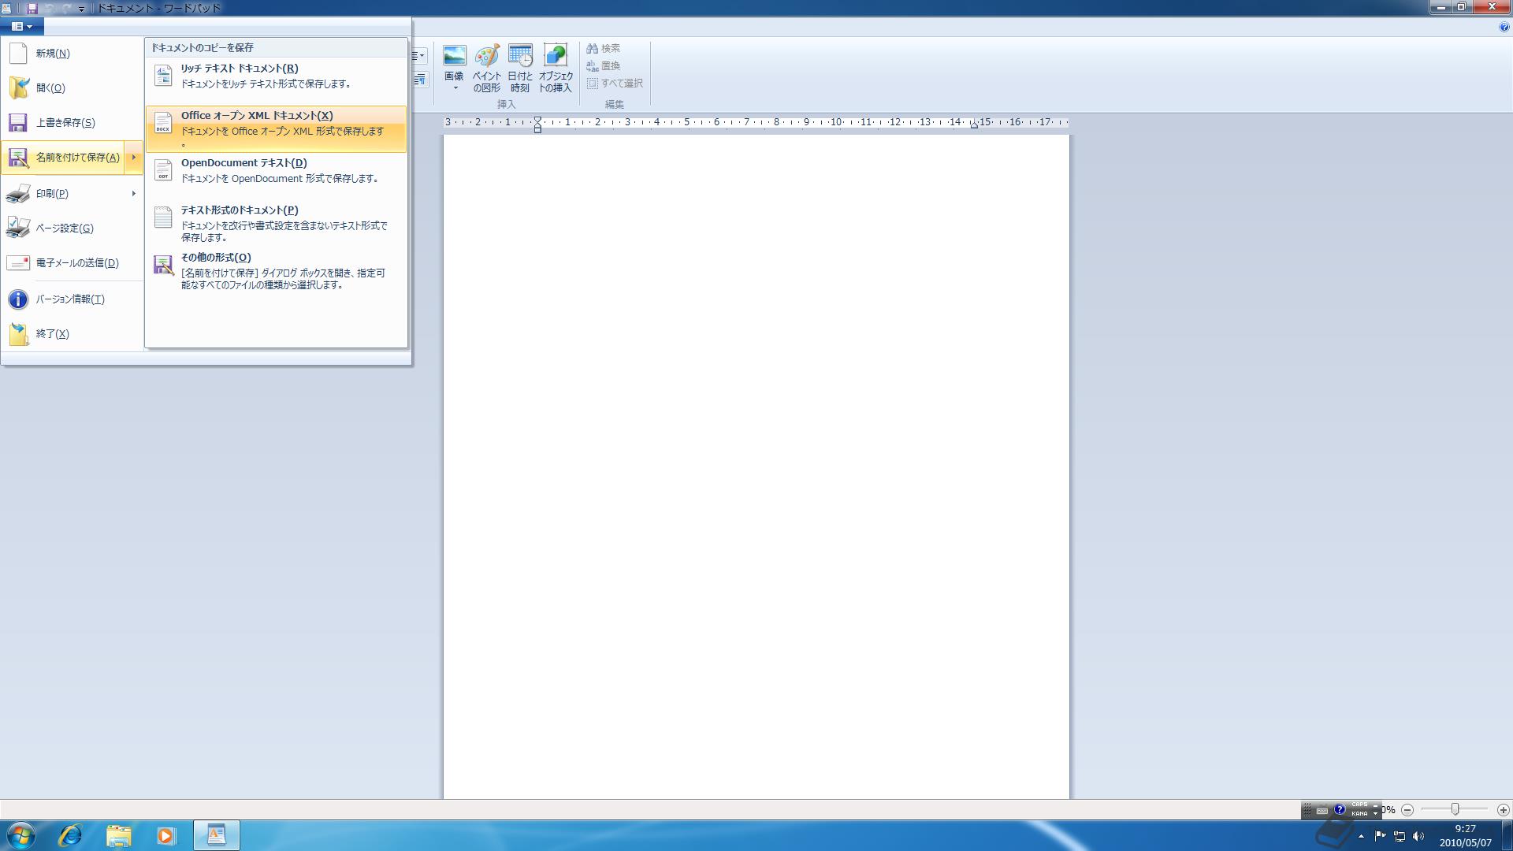This screenshot has height=851, width=1513.
Task: Open ページ設定(G) page setup
Action: pos(72,229)
